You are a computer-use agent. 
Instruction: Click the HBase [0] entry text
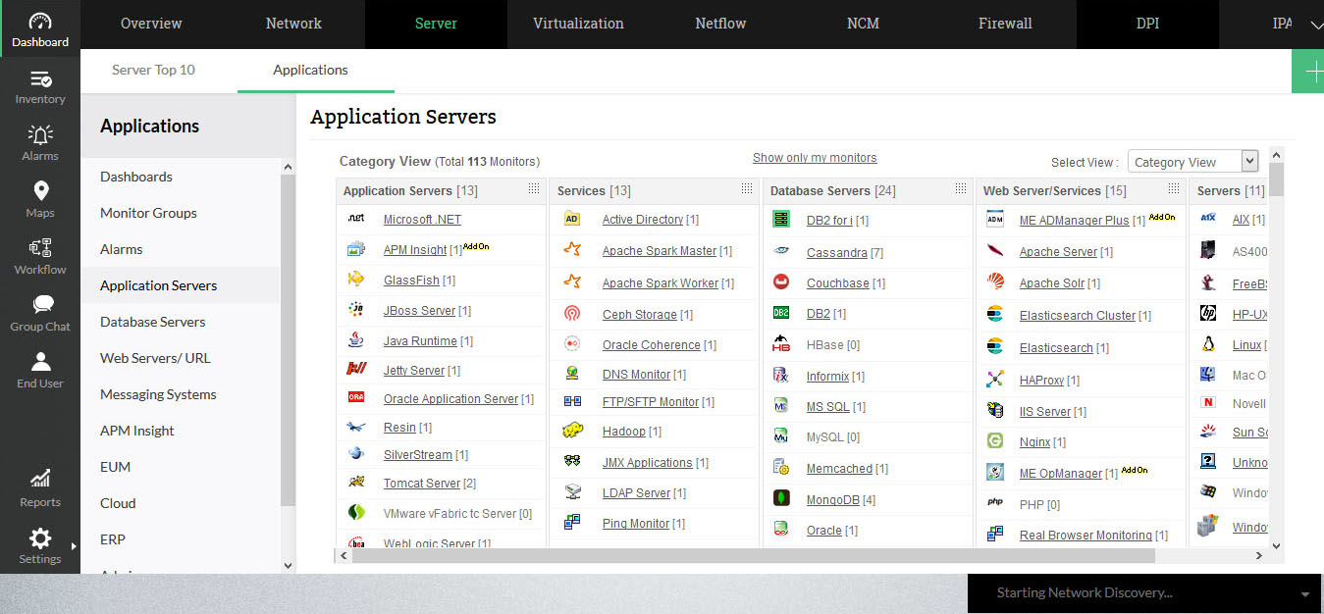pos(833,345)
